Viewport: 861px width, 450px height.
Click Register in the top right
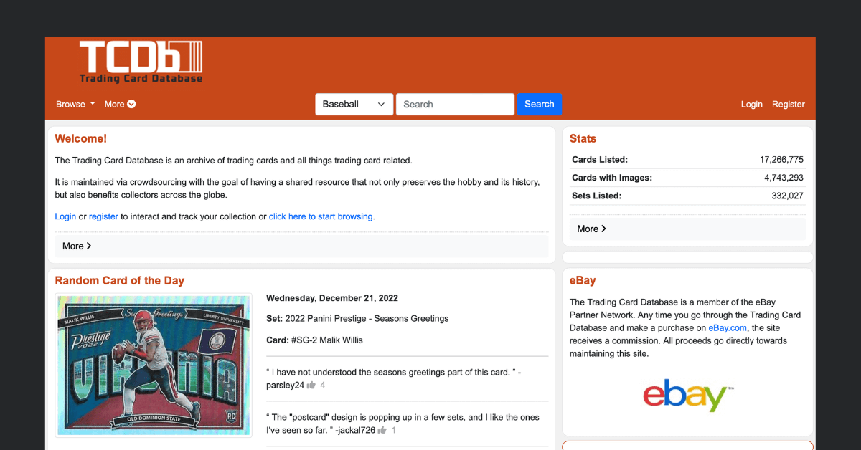(788, 104)
